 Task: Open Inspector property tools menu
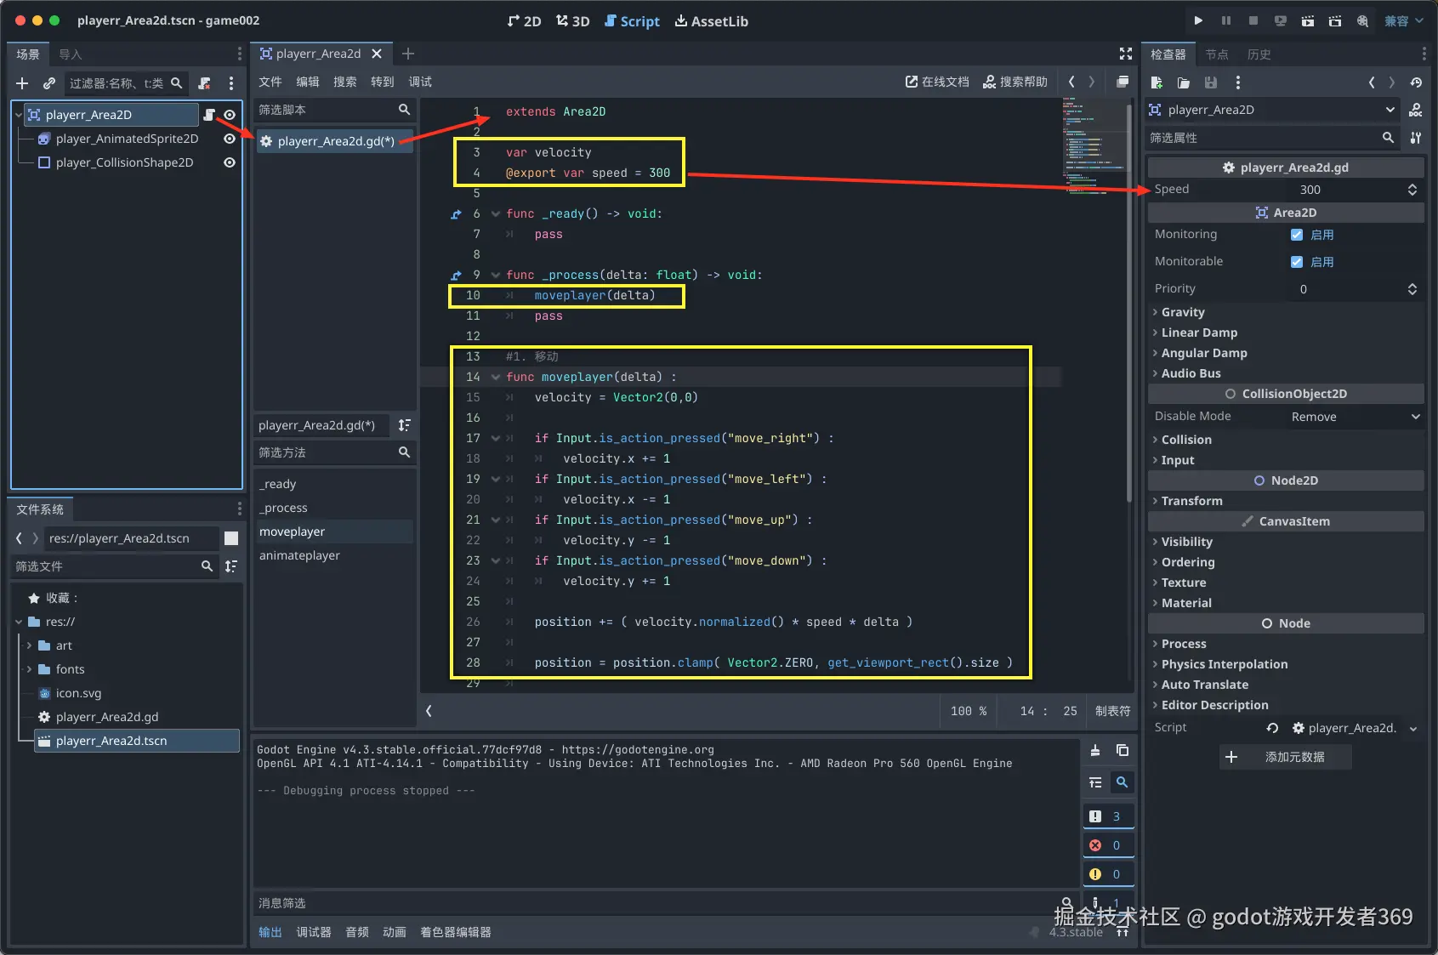(1416, 137)
